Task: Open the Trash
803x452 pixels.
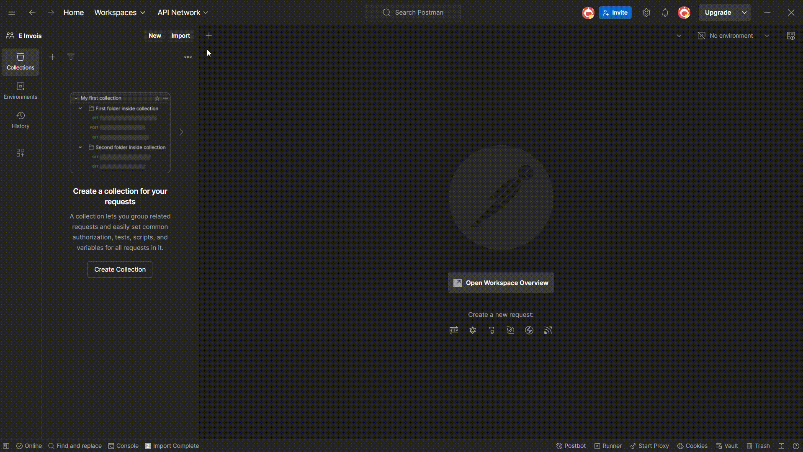Action: (758, 446)
